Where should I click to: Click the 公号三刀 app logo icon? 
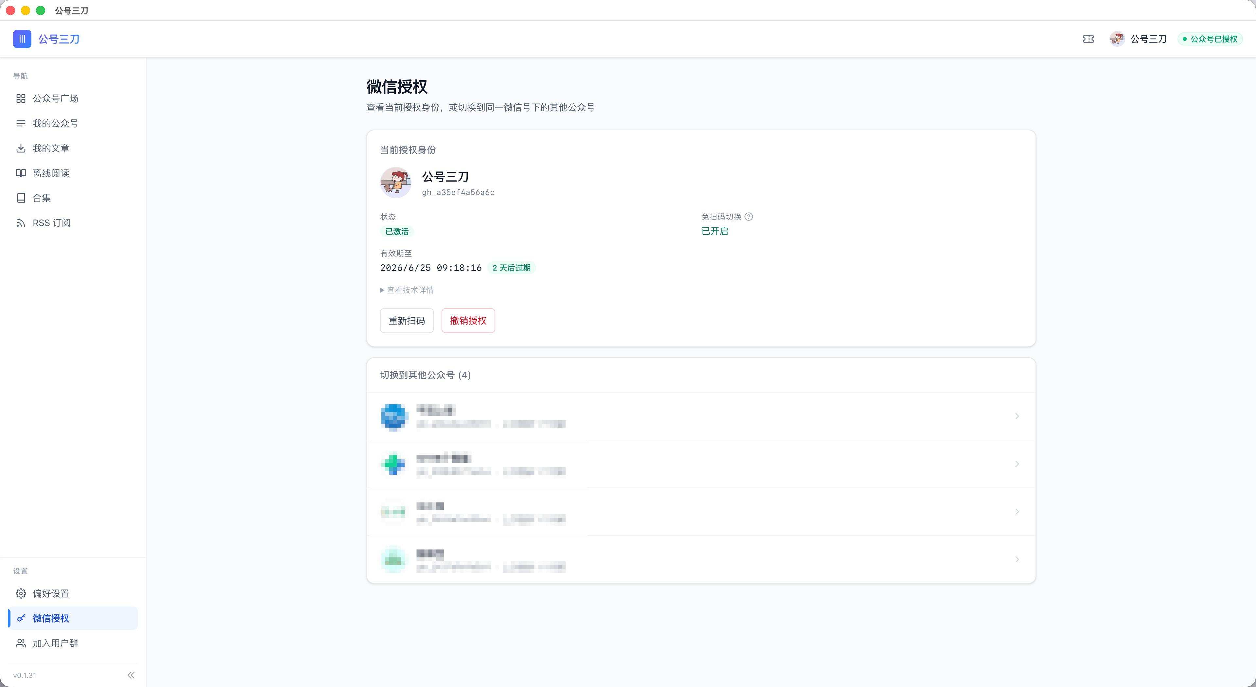(x=22, y=39)
